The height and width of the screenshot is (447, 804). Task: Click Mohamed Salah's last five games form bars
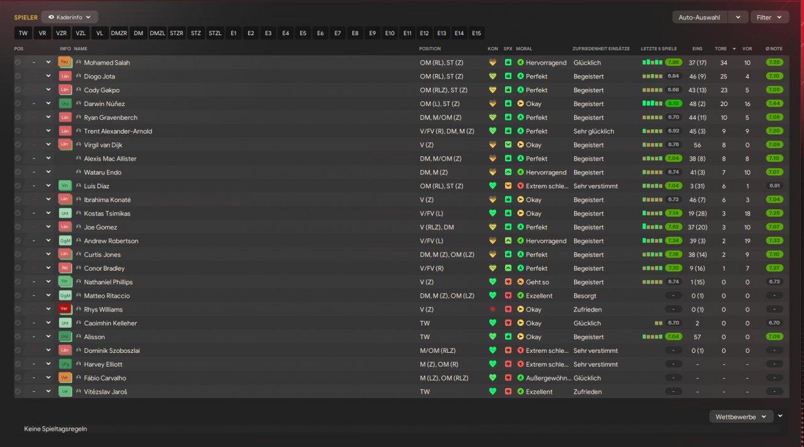(x=652, y=63)
